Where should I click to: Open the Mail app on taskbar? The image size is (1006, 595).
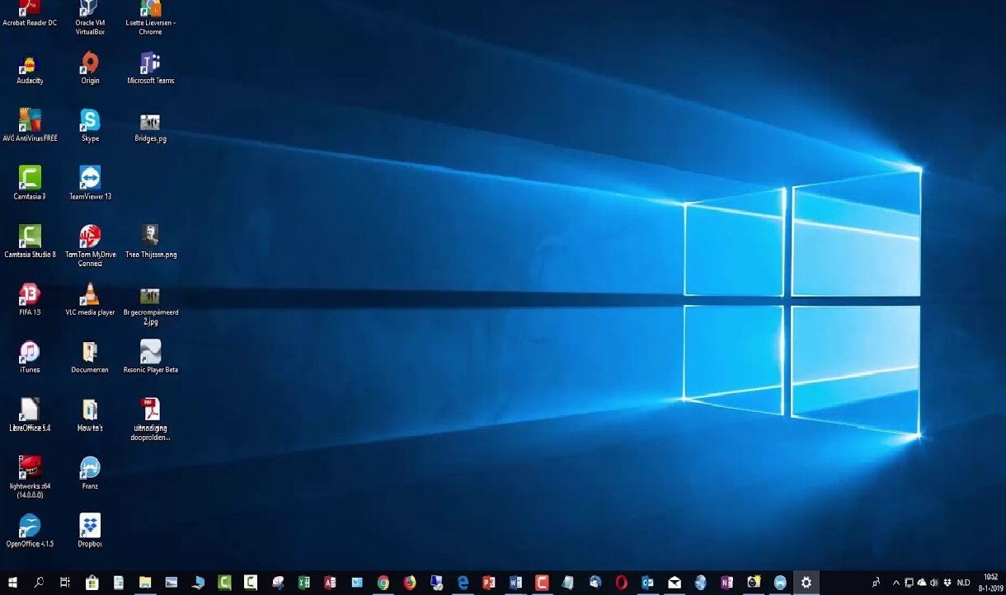674,583
